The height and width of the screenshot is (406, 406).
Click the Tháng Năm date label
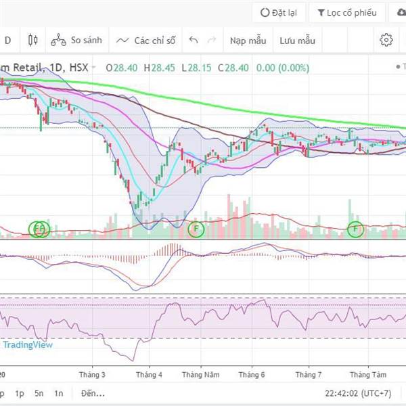point(201,375)
